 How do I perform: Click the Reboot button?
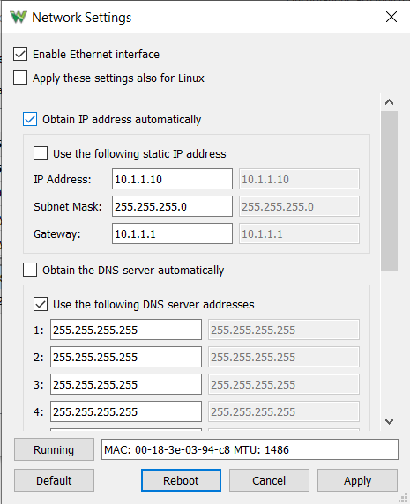click(x=181, y=480)
